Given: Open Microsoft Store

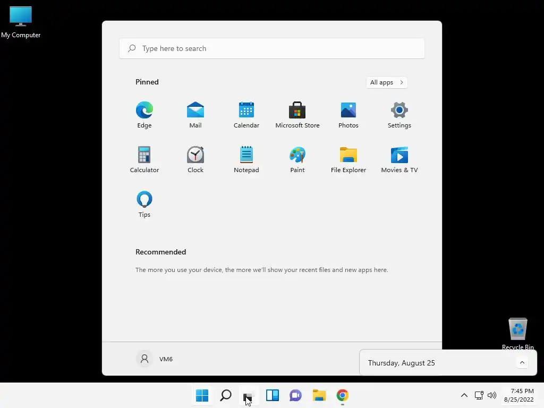Looking at the screenshot, I should [x=297, y=115].
